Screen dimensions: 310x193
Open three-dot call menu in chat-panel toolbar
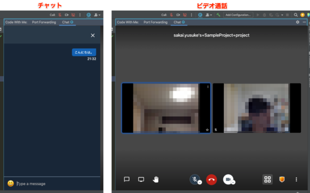80,15
